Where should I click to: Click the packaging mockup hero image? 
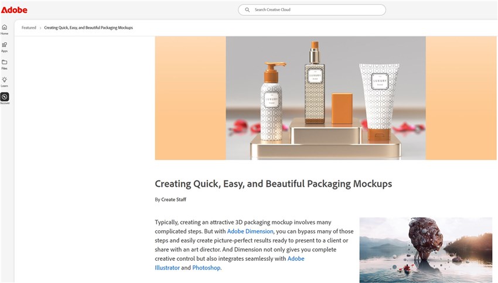tap(326, 98)
